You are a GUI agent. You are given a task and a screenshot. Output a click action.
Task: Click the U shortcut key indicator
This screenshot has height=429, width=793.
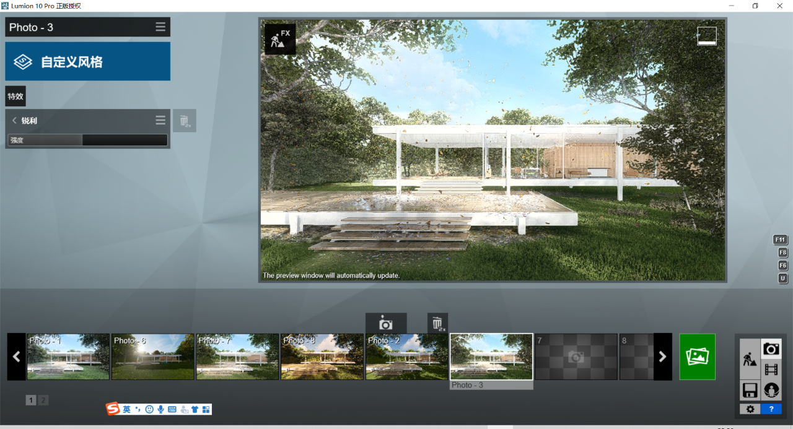click(x=783, y=279)
